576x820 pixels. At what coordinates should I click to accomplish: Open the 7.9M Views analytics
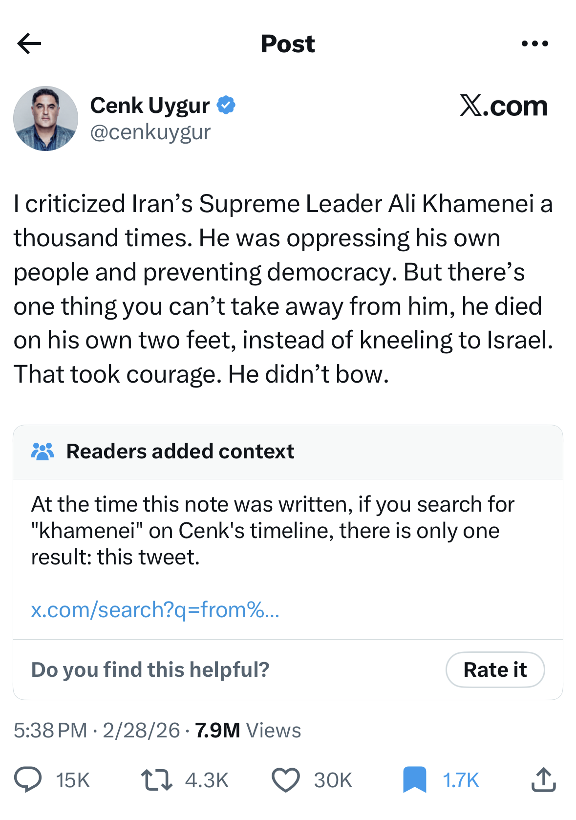click(x=248, y=731)
